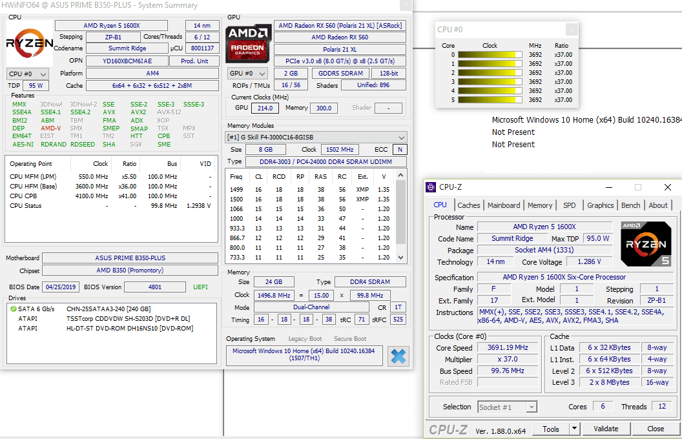
Task: Click the Core Voltage 1.286 V field
Action: [x=589, y=262]
